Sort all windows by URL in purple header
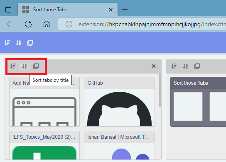The image size is (226, 162). (7, 43)
